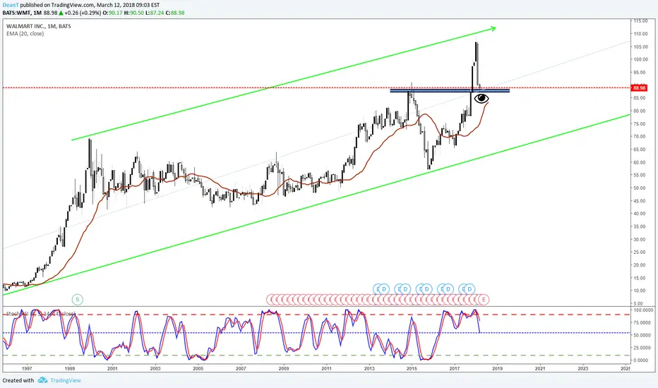
Task: Click the front dividend D marker near late 2013
Action: [x=384, y=289]
